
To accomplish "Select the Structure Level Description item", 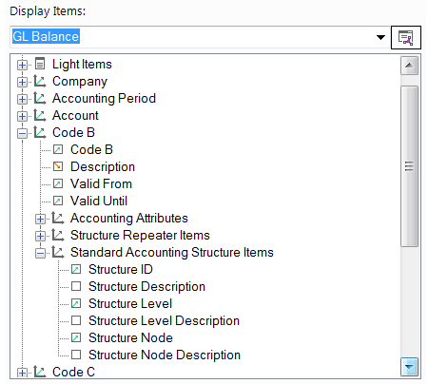I will point(164,320).
